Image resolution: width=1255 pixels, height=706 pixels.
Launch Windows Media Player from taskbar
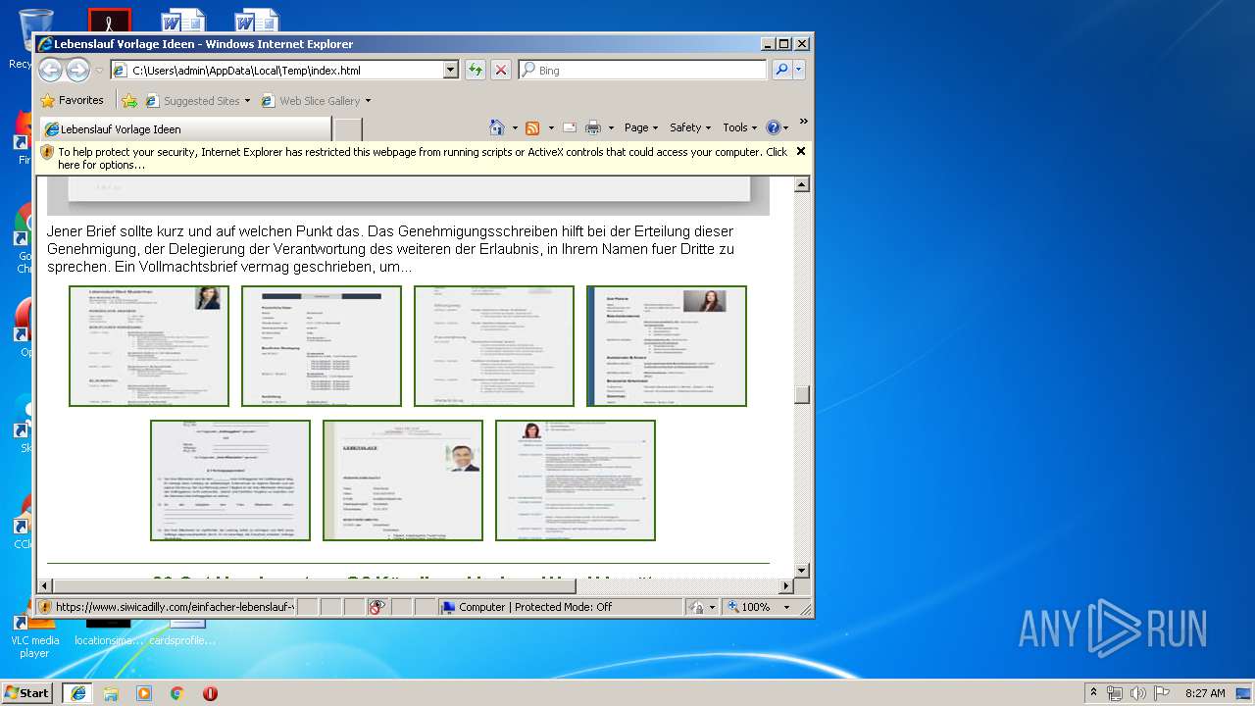[x=144, y=692]
